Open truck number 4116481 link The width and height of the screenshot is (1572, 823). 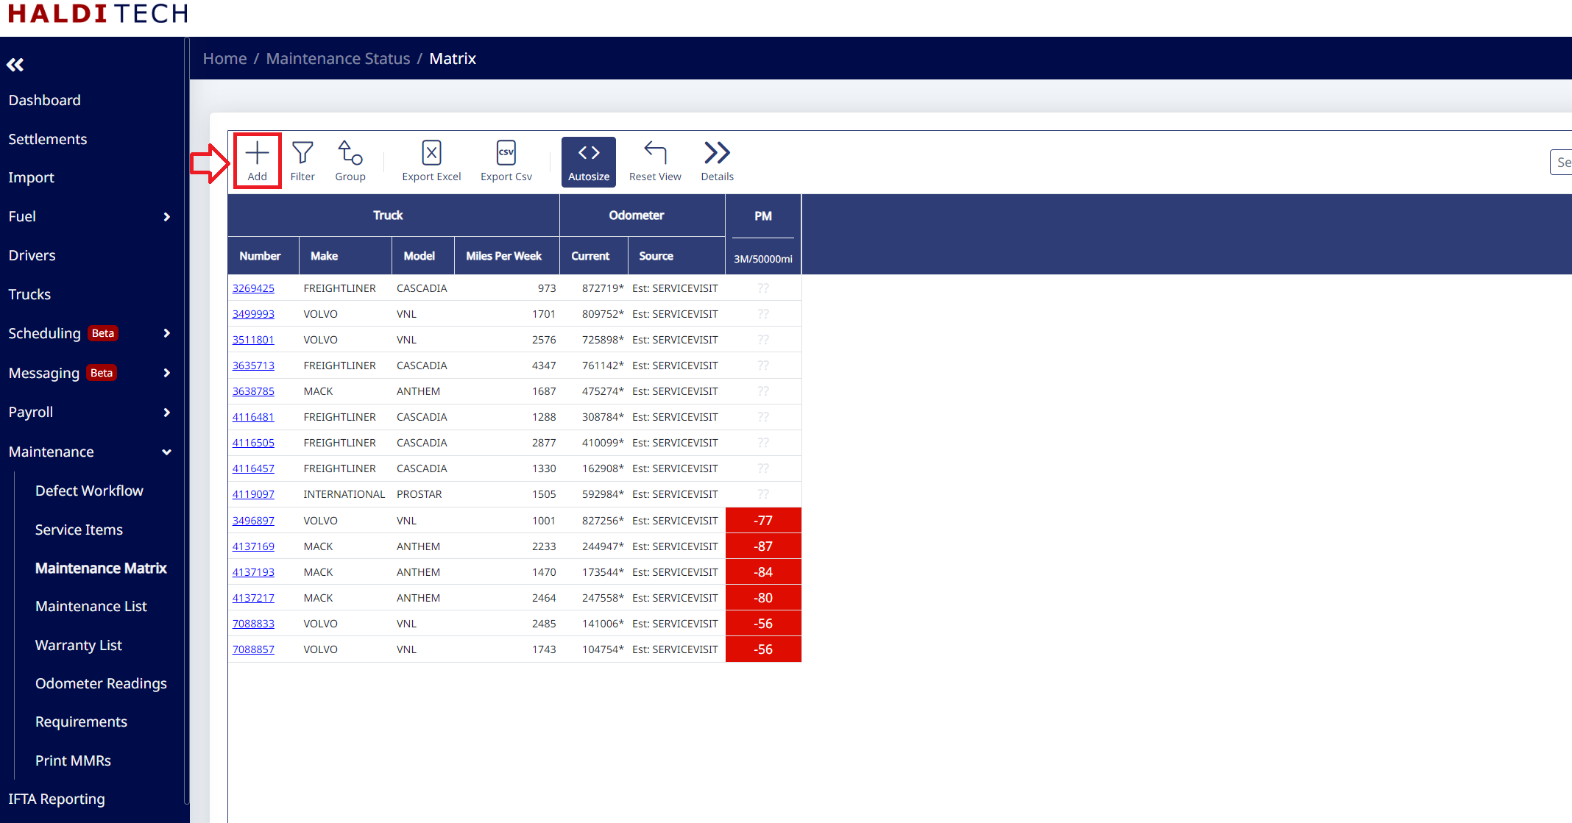[253, 417]
